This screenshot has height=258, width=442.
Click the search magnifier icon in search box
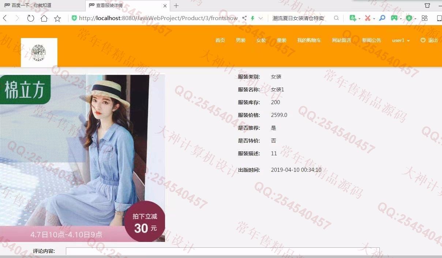[336, 18]
